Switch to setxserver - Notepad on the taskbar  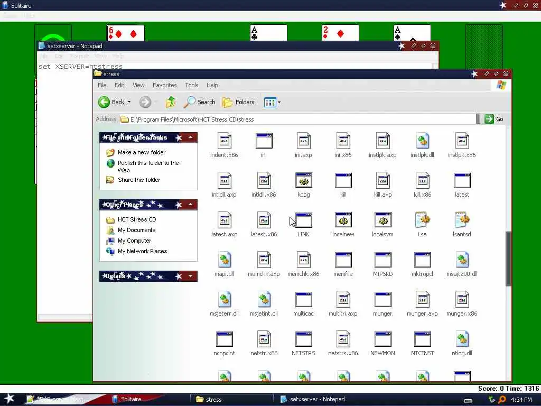313,399
